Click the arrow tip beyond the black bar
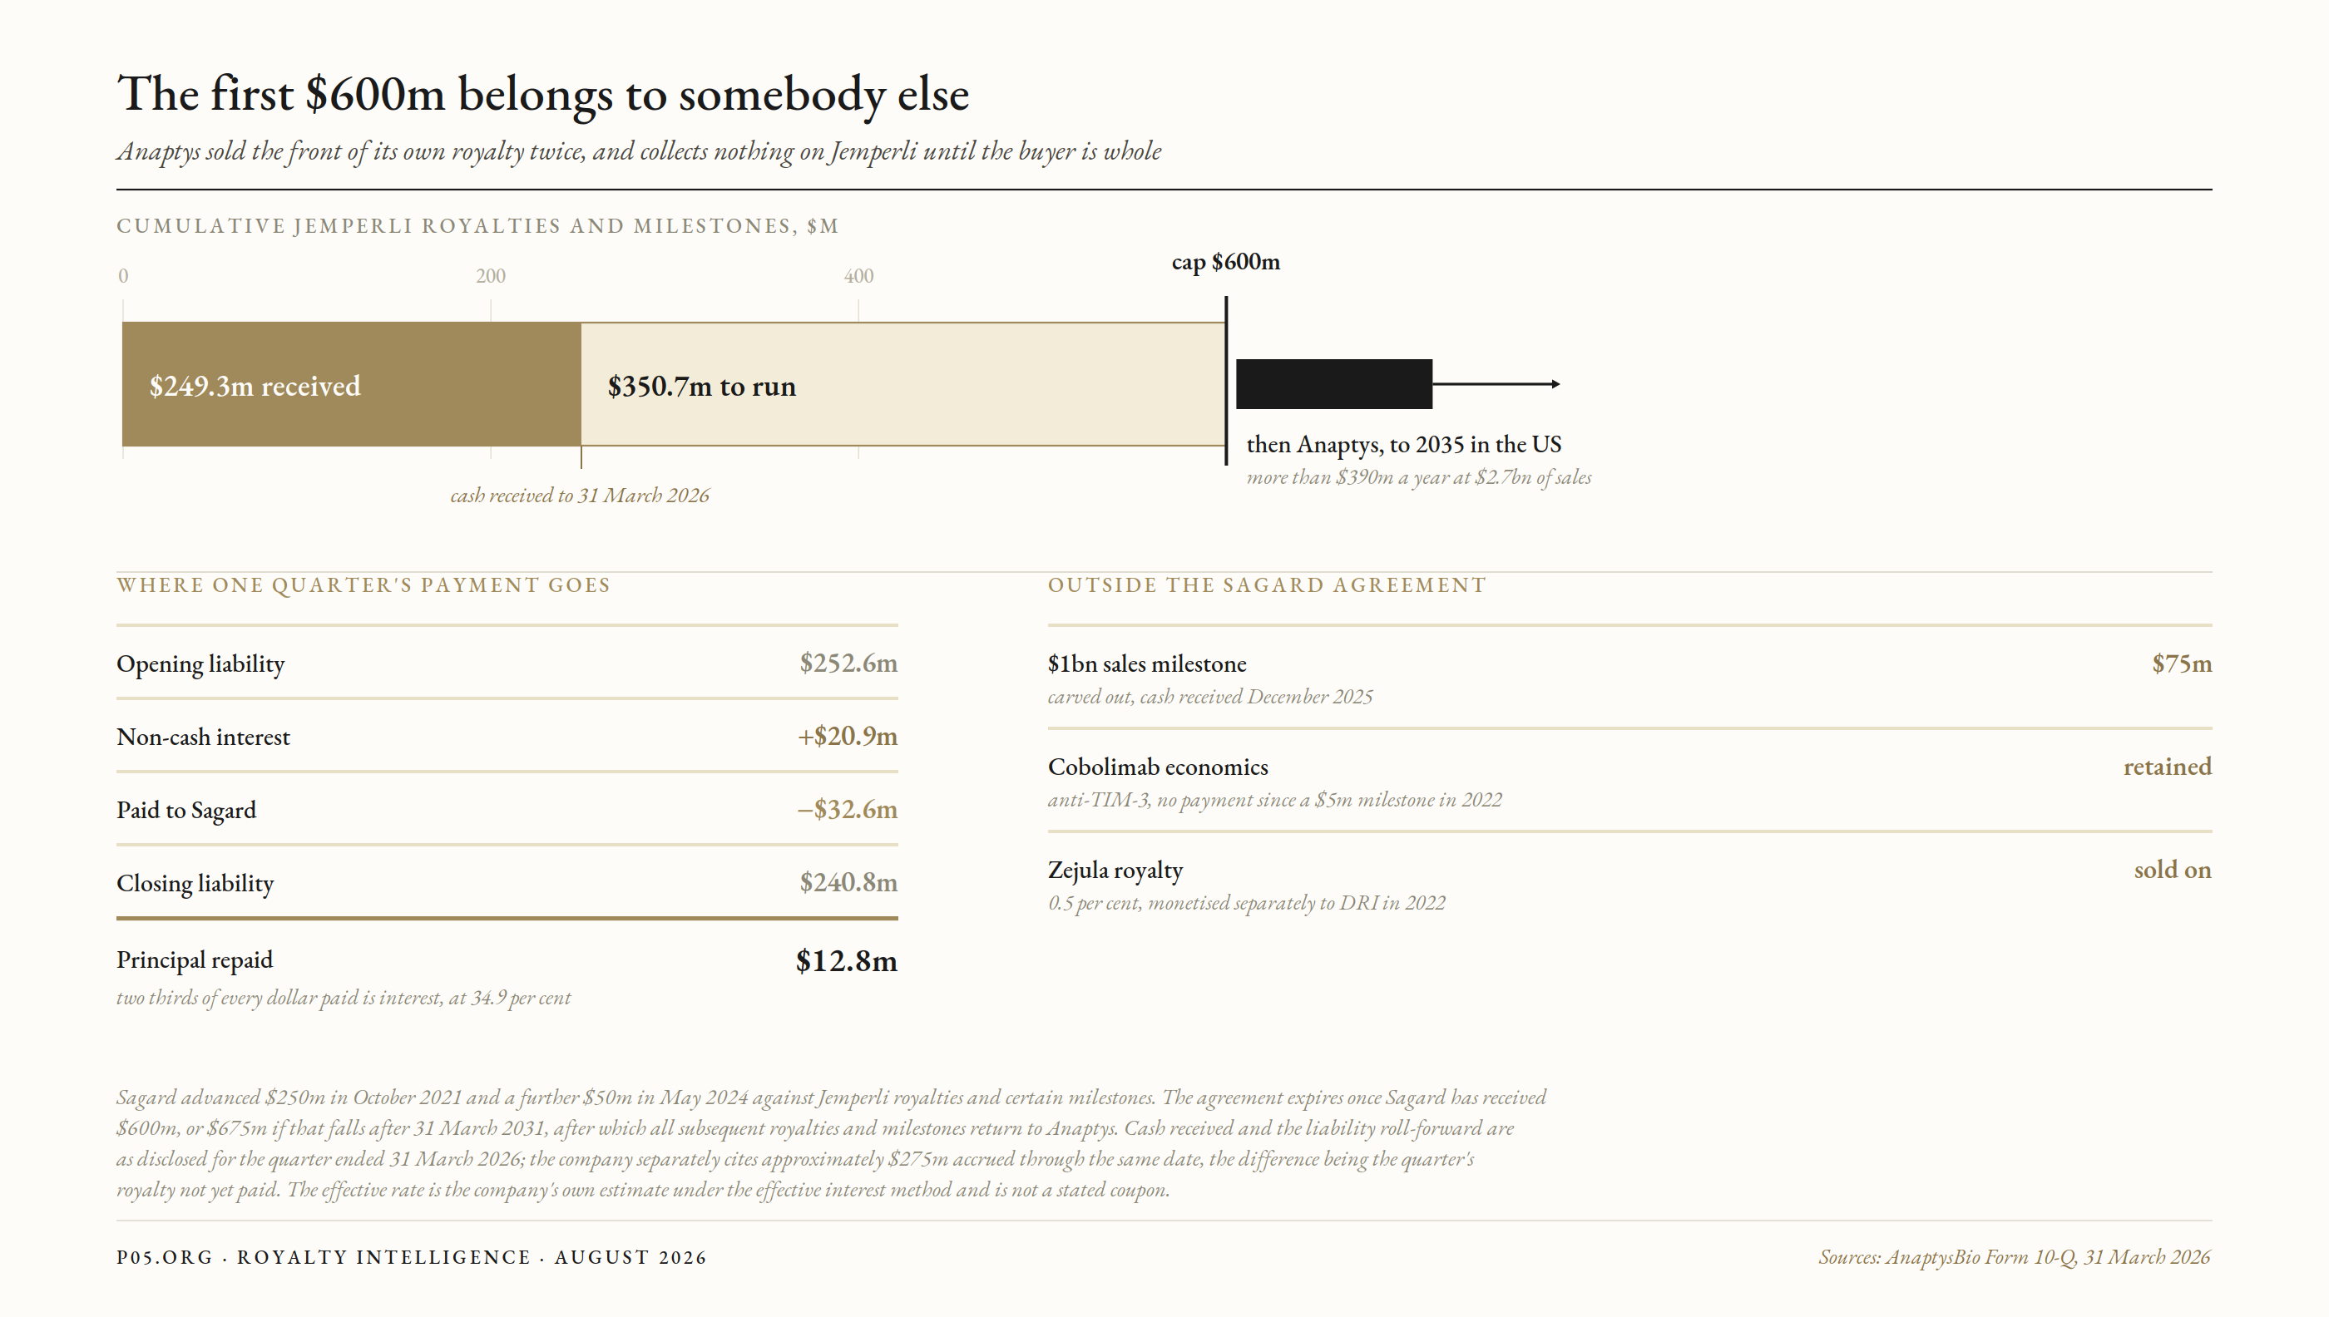This screenshot has width=2329, height=1317. pyautogui.click(x=1555, y=384)
